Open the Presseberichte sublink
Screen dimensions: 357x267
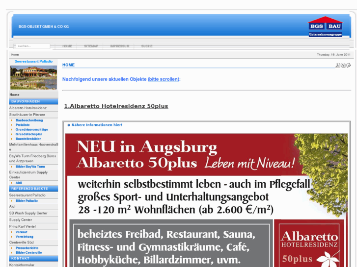point(27,248)
